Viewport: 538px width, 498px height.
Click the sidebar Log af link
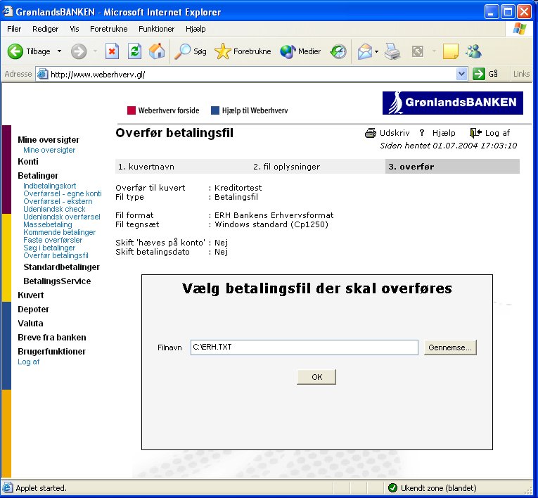tap(28, 362)
